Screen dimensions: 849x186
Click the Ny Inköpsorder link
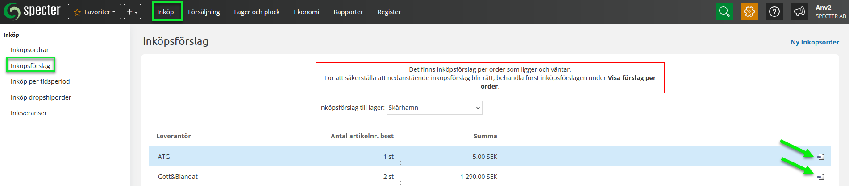coord(815,42)
